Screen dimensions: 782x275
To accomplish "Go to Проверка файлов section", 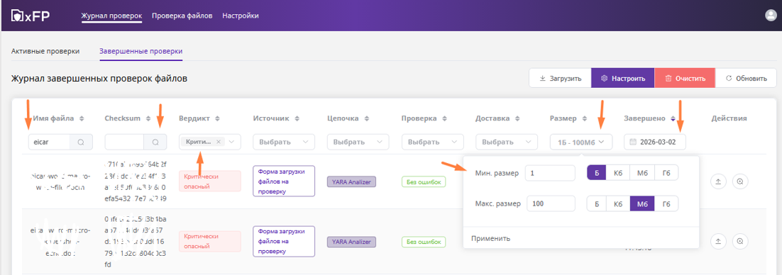I will click(182, 16).
